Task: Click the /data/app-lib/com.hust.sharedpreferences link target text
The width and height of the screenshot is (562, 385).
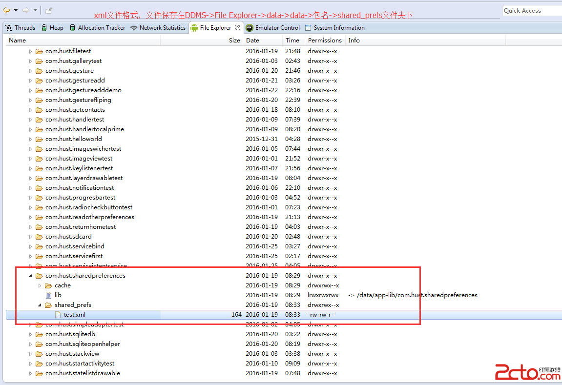Action: [417, 295]
